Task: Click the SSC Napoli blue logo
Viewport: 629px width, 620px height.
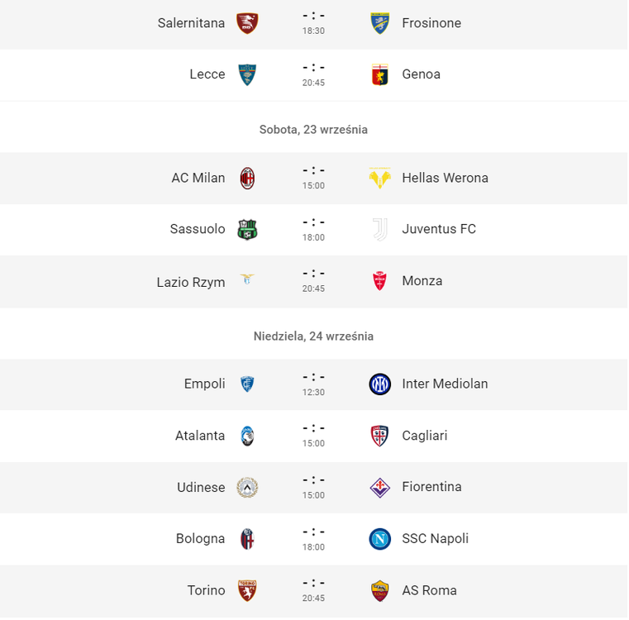Action: click(x=379, y=539)
